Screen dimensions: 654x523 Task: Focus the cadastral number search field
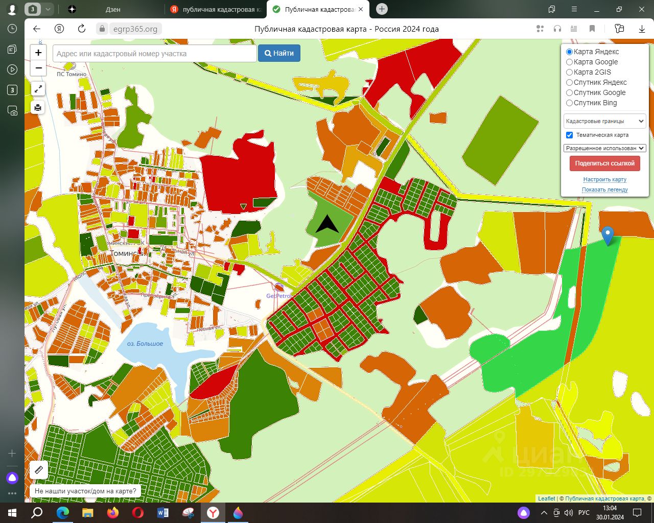[x=154, y=54]
